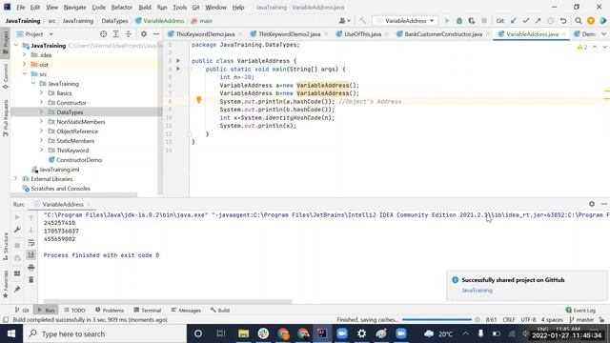Hide the Project panel with minus icon
Image resolution: width=610 pixels, height=343 pixels.
156,34
